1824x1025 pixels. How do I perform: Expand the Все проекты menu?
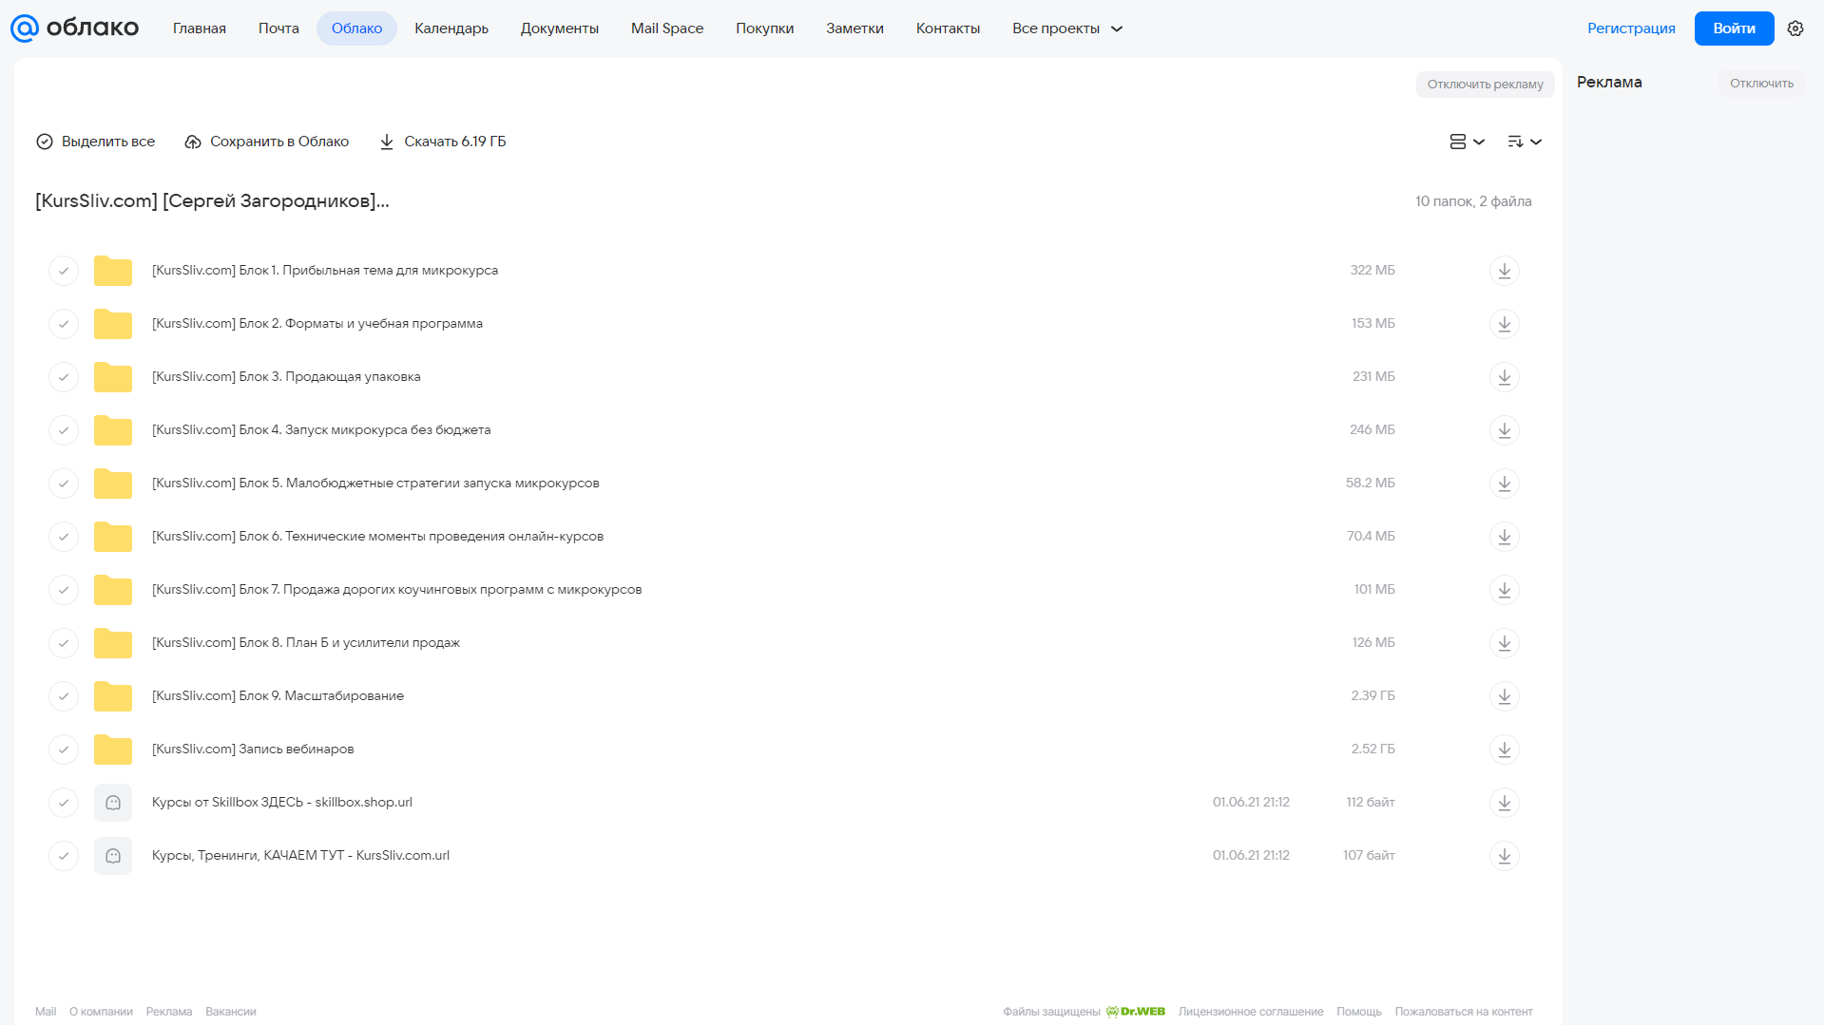[x=1066, y=28]
